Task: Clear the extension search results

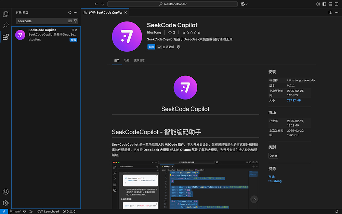Action: click(x=70, y=21)
